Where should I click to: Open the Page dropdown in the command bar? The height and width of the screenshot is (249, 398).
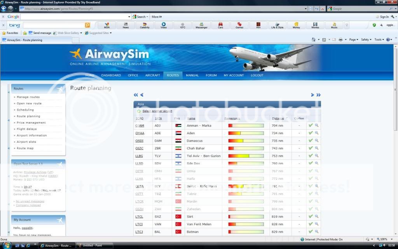(353, 40)
